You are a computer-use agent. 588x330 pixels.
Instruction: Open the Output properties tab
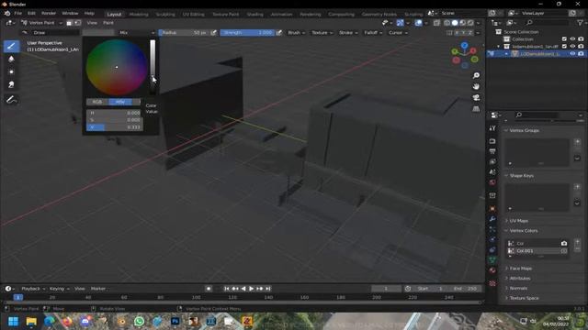[x=492, y=151]
